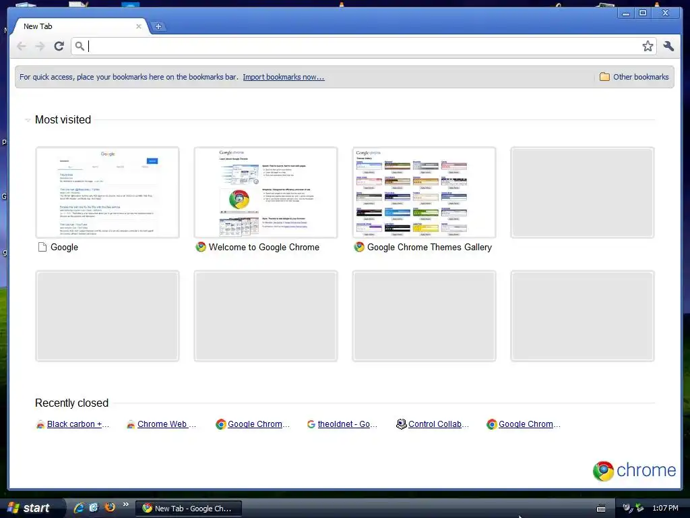Image resolution: width=690 pixels, height=518 pixels.
Task: Launch Internet Explorer from quick launch
Action: 80,507
